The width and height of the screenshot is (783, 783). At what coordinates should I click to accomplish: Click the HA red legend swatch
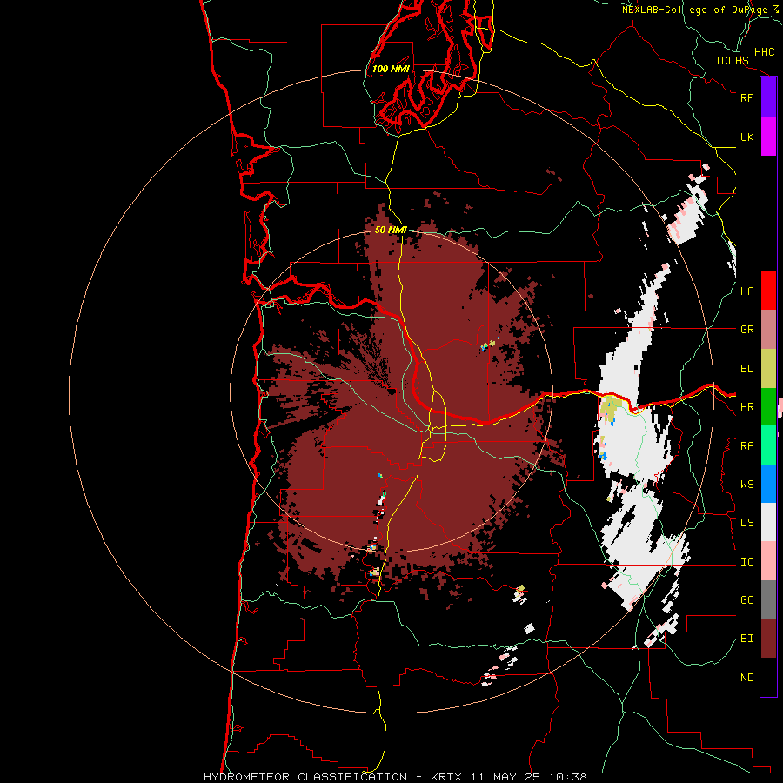click(x=768, y=291)
